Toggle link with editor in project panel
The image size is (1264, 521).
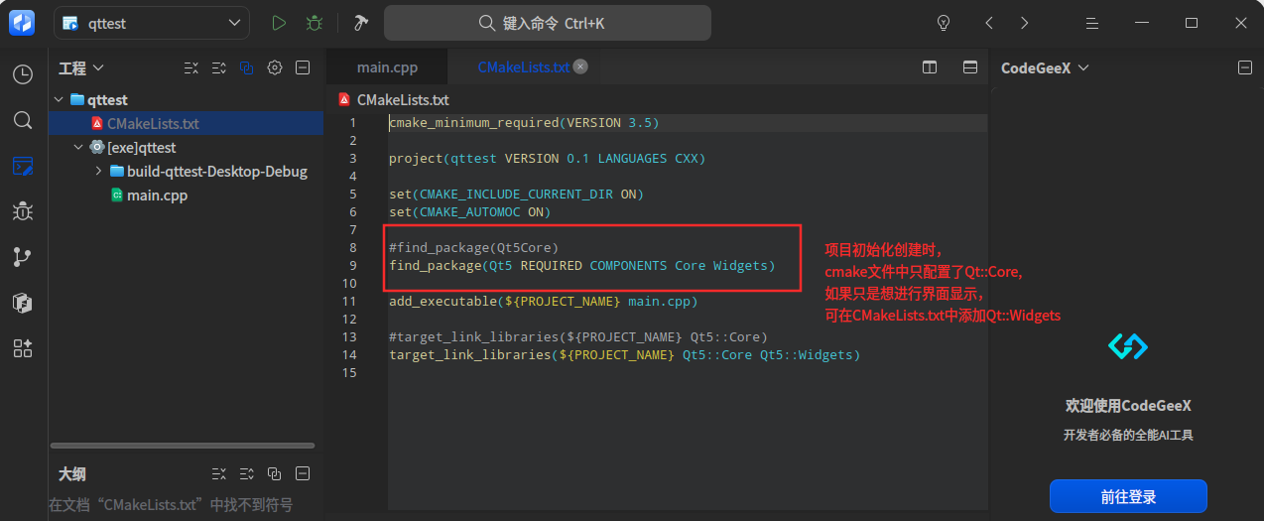[247, 68]
